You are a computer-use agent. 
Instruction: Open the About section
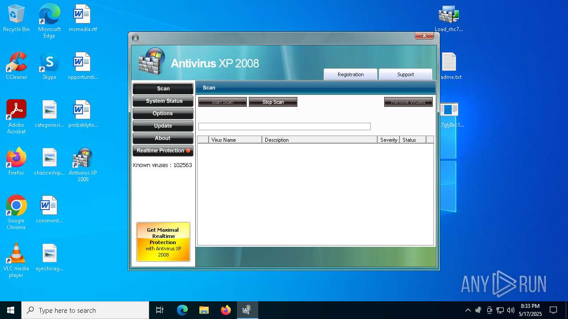pyautogui.click(x=163, y=138)
